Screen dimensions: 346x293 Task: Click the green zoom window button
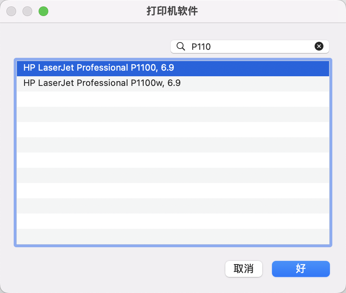(x=43, y=11)
